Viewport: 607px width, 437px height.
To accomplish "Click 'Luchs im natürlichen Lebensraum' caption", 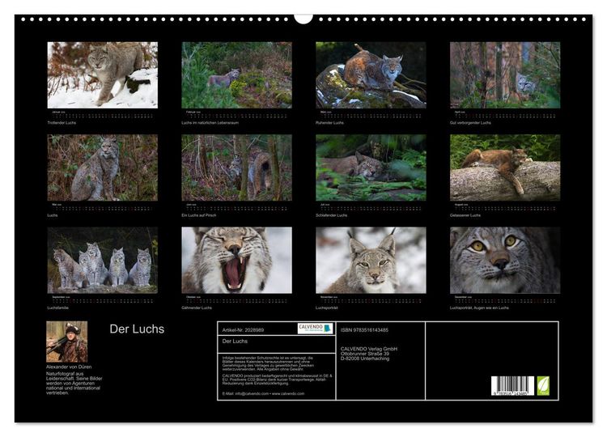I will point(210,123).
